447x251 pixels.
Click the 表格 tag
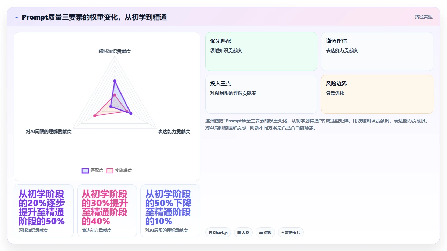(x=243, y=233)
